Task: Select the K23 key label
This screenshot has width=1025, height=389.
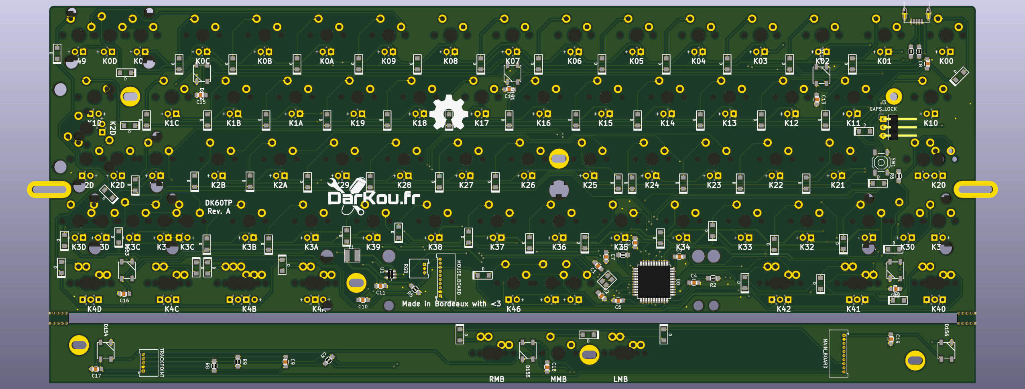Action: 714,185
